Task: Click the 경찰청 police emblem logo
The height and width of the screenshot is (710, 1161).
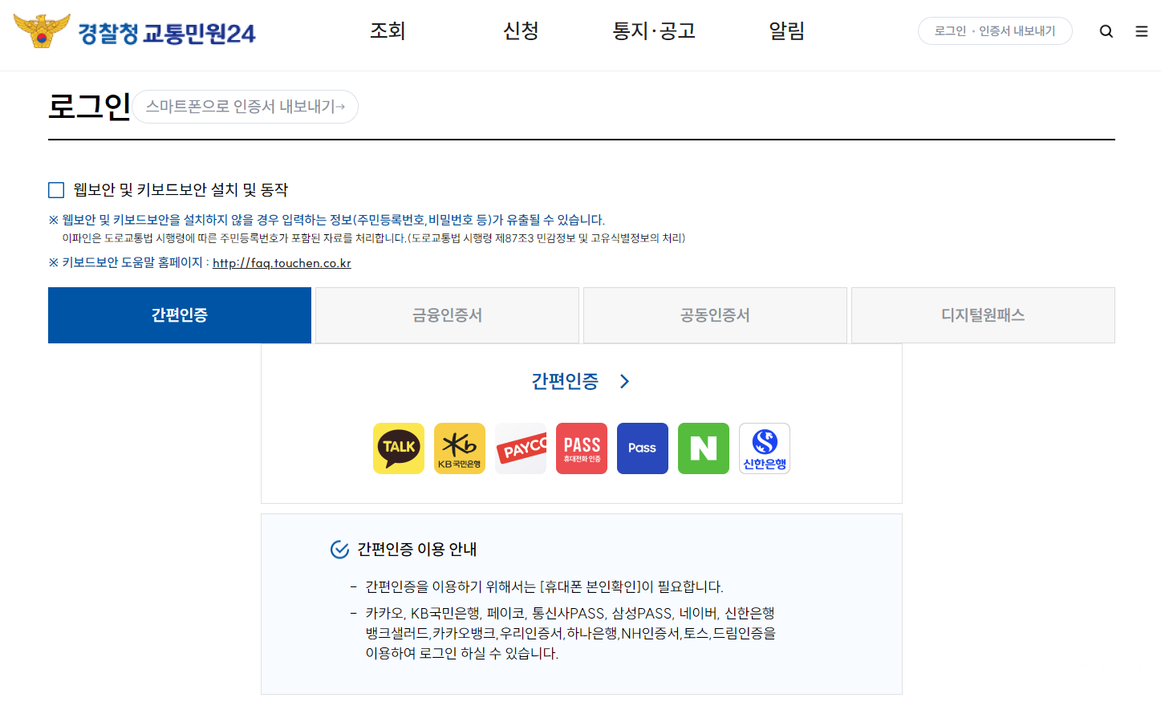Action: pos(42,30)
